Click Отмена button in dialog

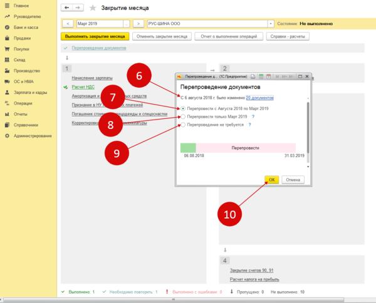point(293,180)
